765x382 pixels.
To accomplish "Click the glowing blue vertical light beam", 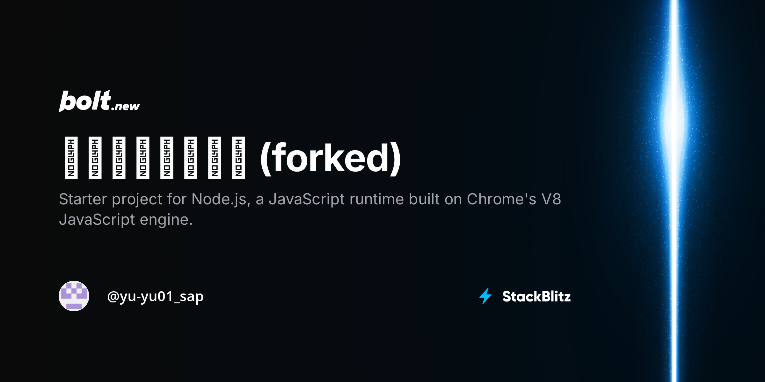I will tap(674, 191).
